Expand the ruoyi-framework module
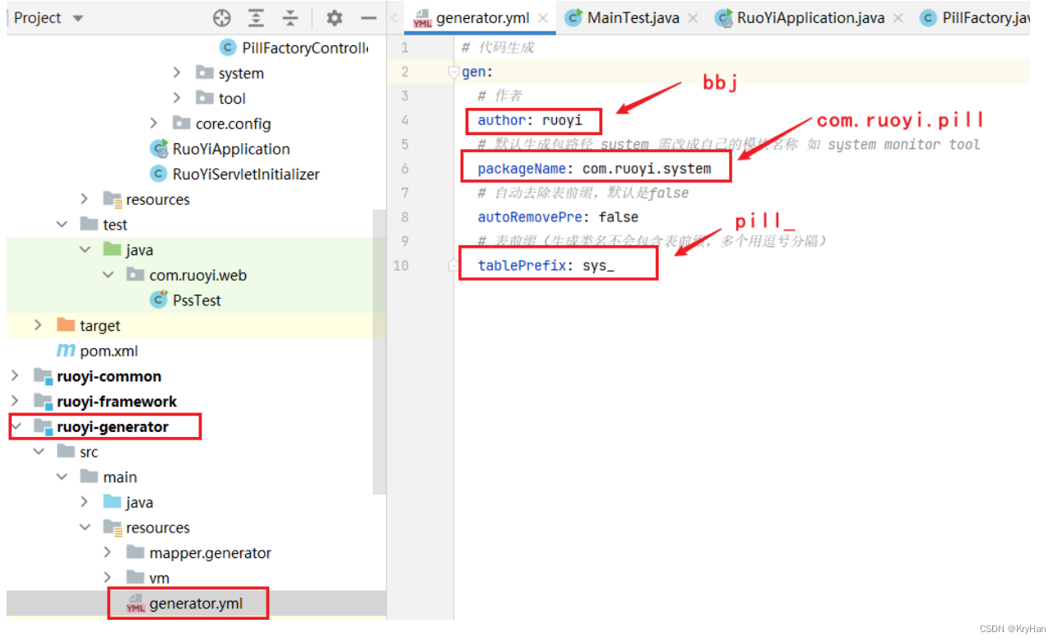 pyautogui.click(x=15, y=402)
